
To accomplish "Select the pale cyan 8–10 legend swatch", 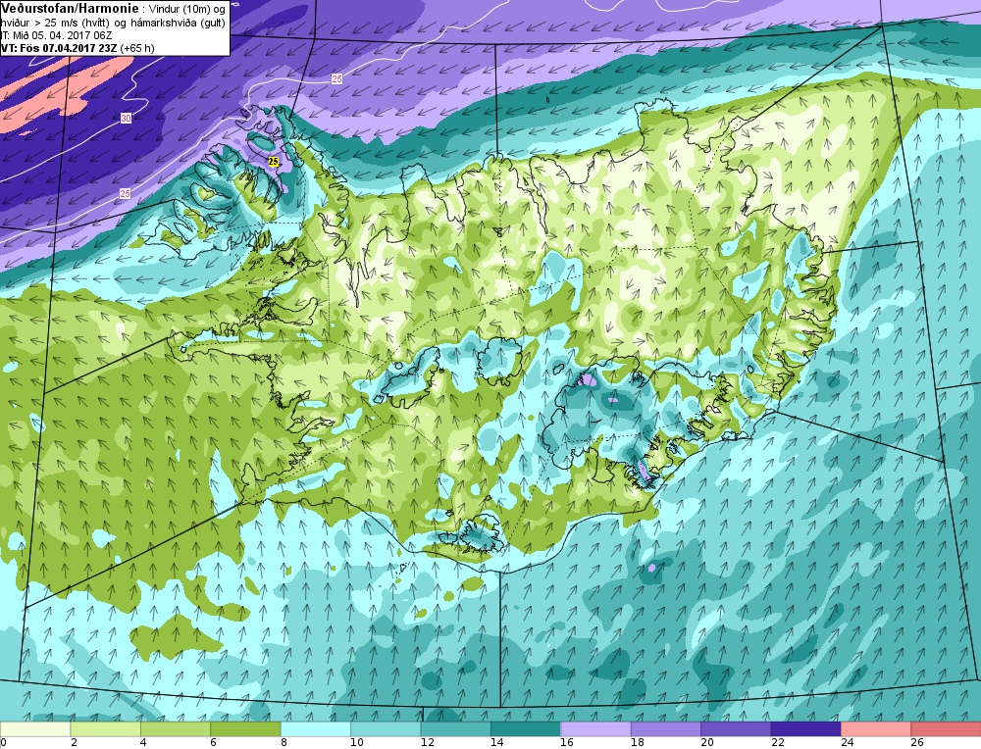I will (x=316, y=729).
